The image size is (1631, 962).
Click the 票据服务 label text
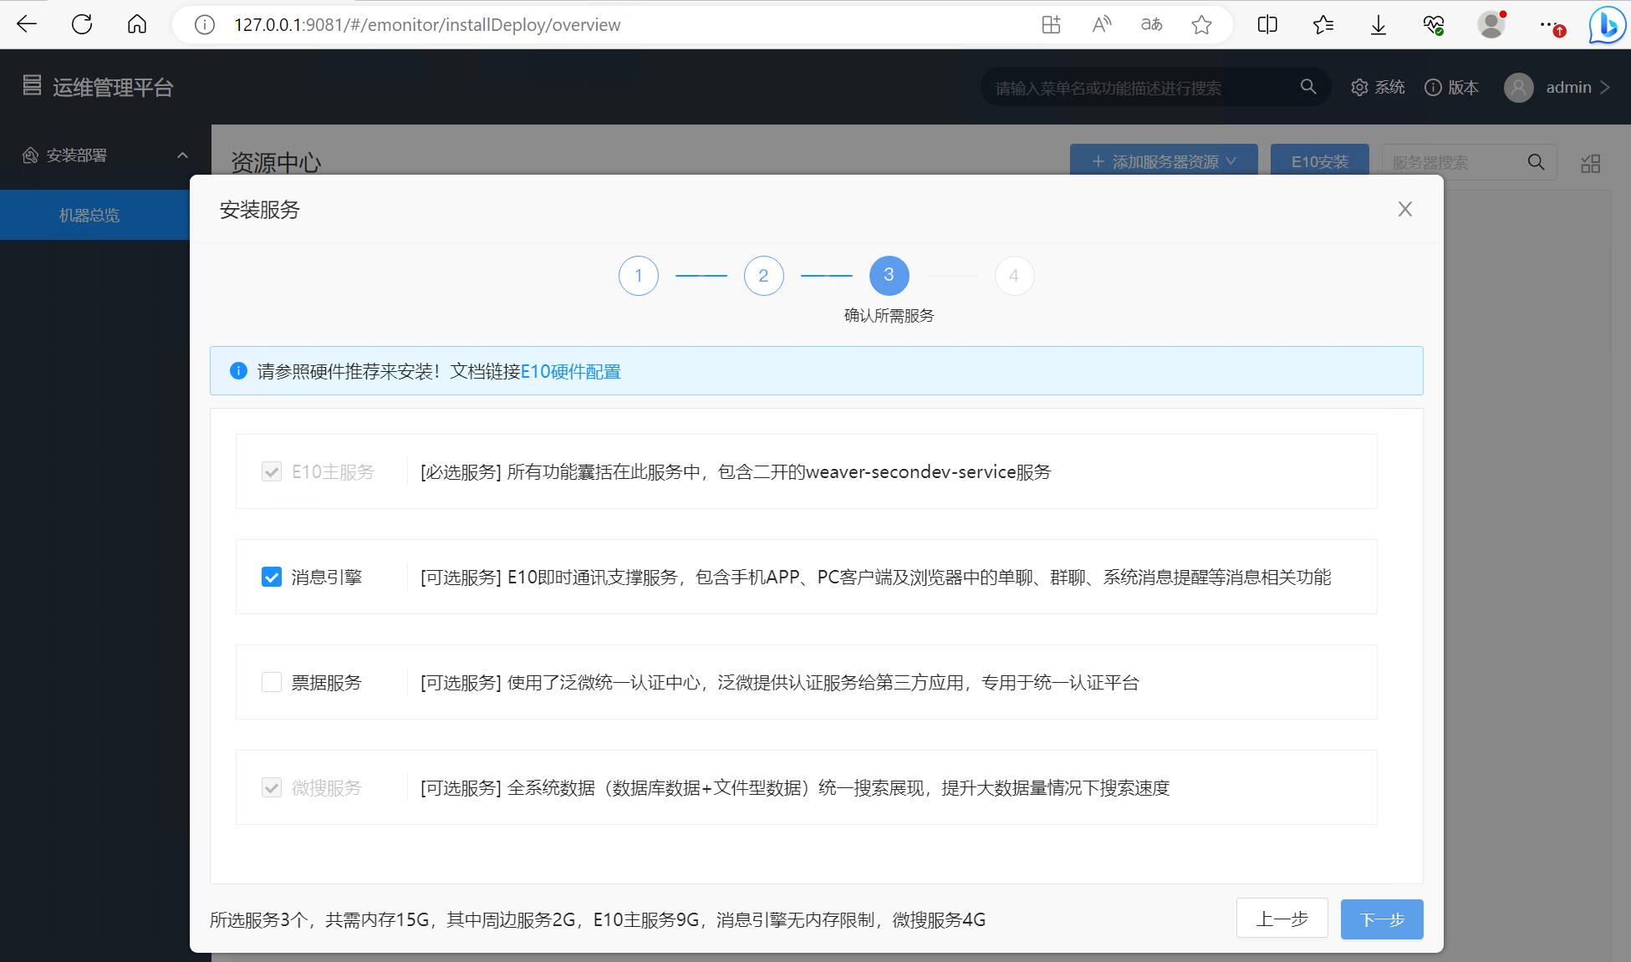[326, 682]
